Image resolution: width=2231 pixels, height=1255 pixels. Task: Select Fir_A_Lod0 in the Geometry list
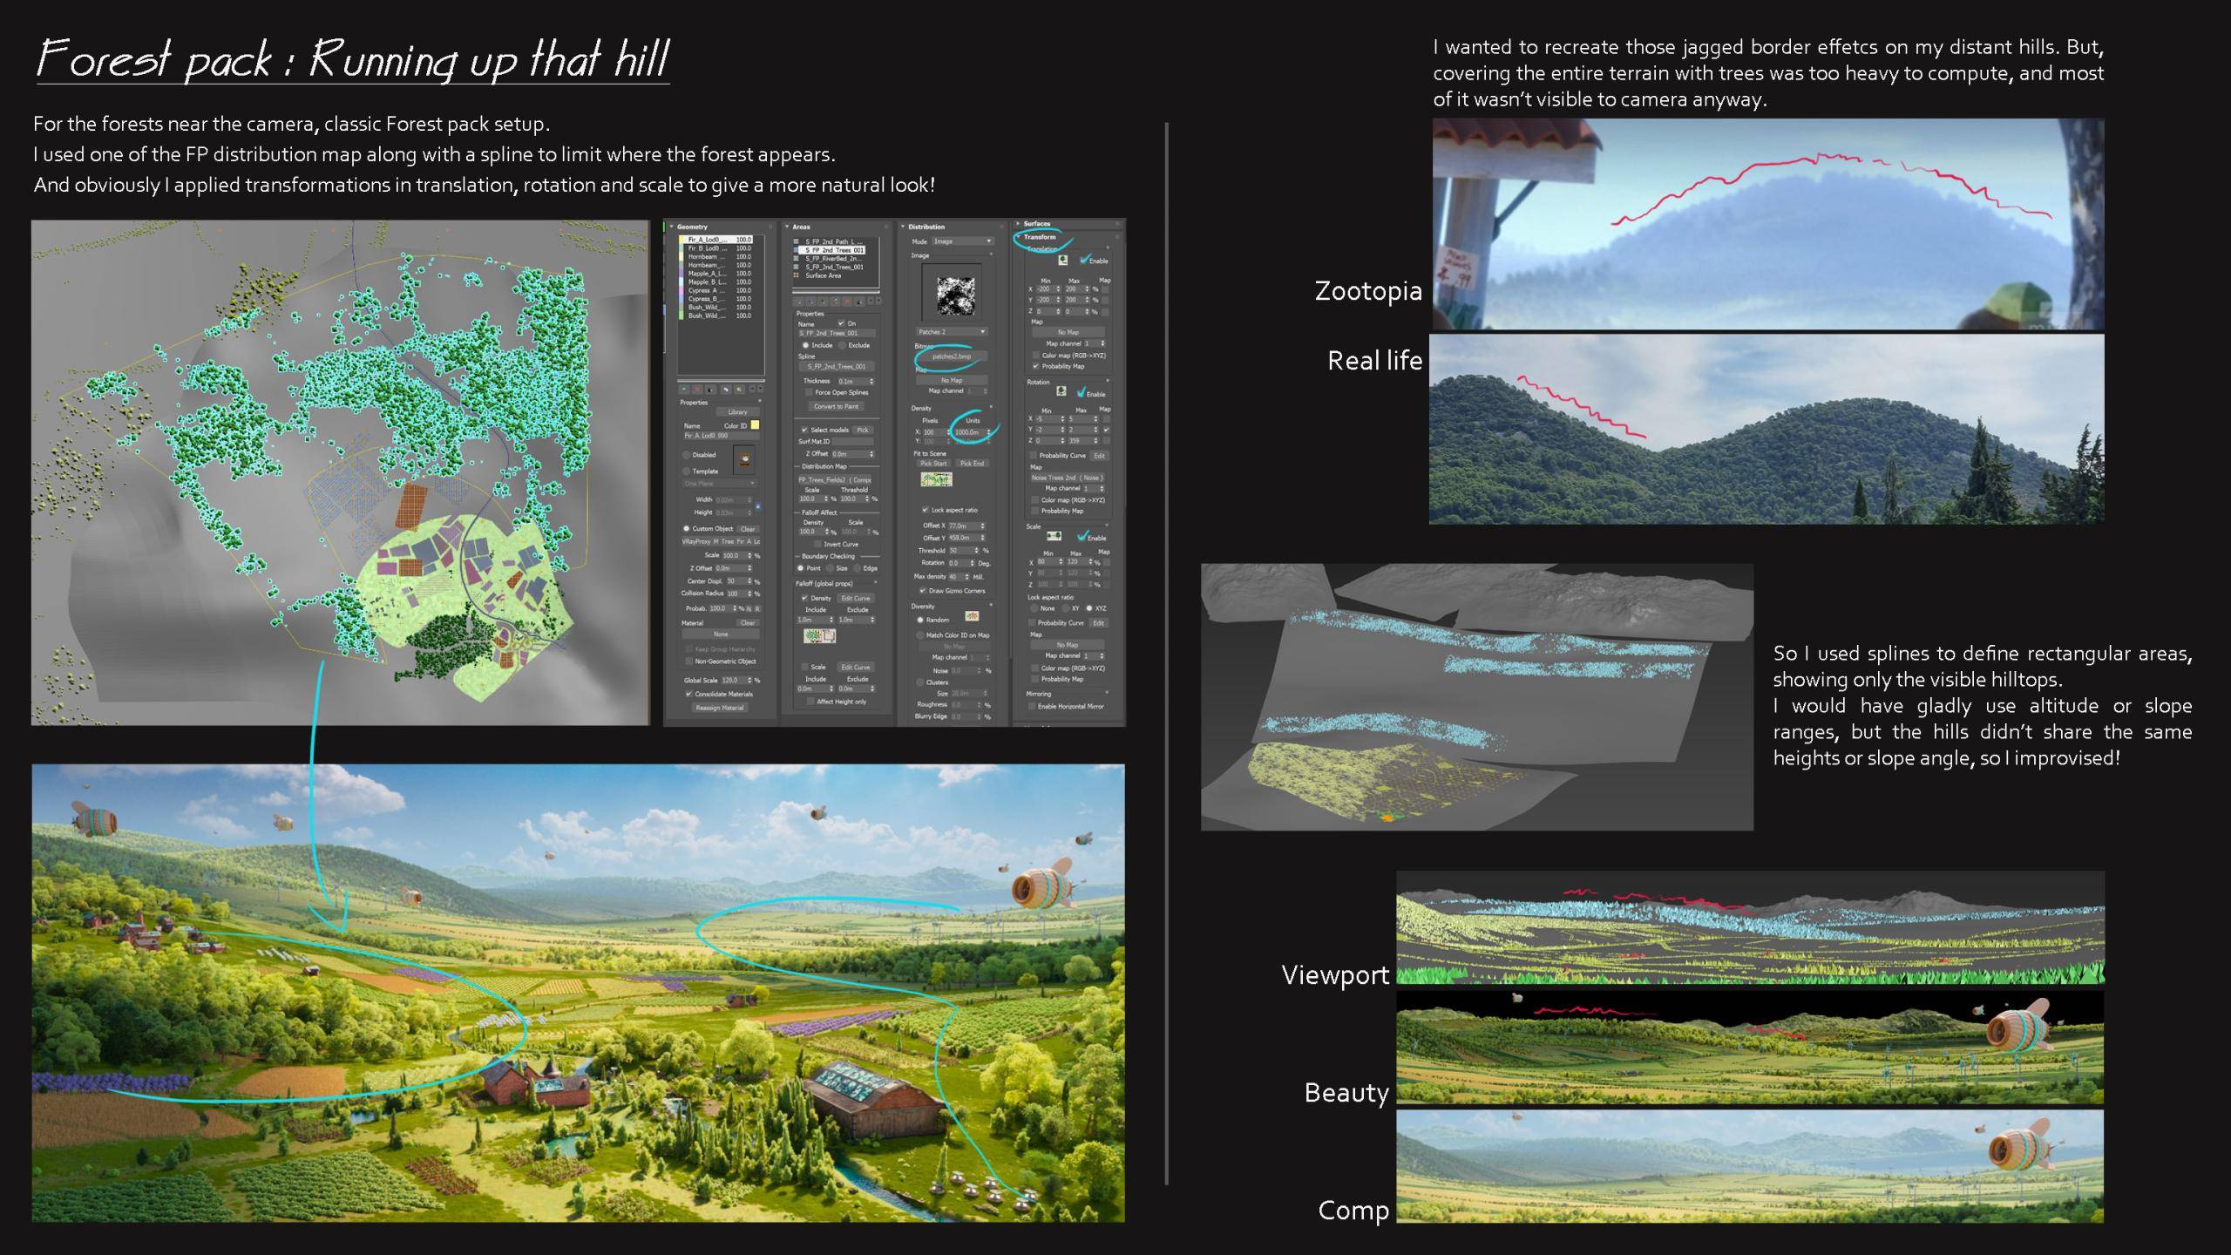pyautogui.click(x=717, y=240)
